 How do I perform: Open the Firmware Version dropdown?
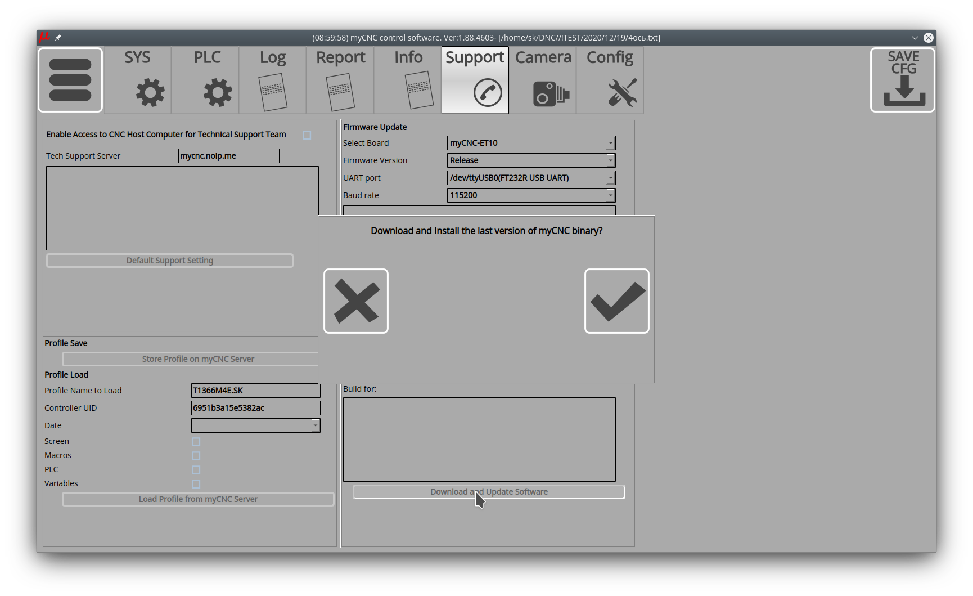531,160
